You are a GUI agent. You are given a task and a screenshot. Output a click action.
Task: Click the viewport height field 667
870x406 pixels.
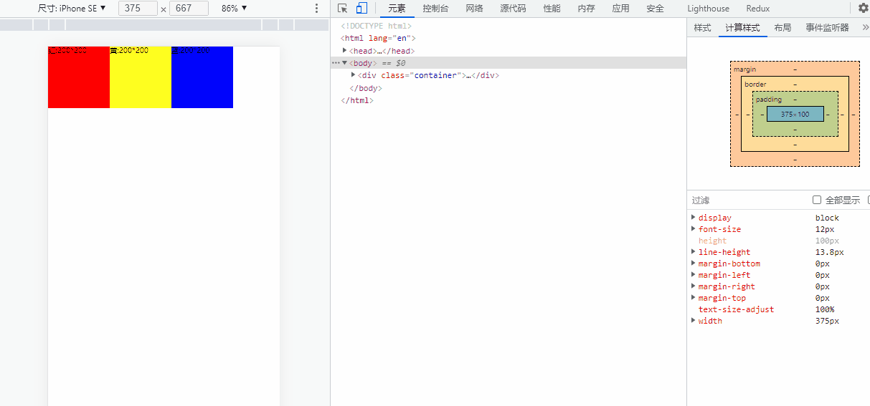189,9
